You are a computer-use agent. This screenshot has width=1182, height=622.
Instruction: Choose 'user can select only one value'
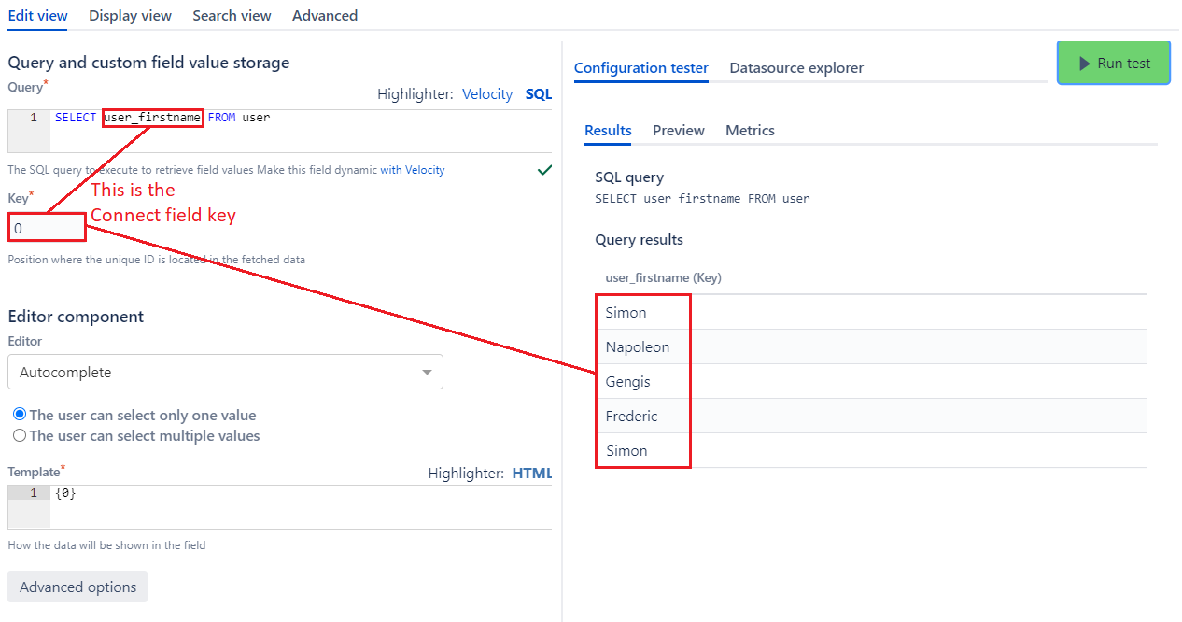point(20,415)
